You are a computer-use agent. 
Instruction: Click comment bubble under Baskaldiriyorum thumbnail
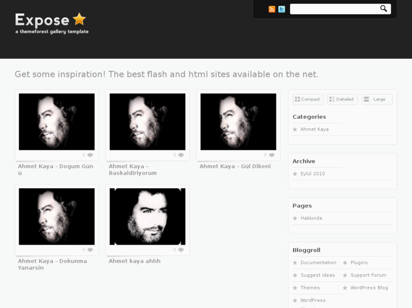[181, 155]
